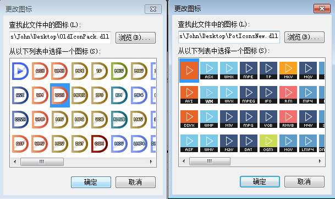The width and height of the screenshot is (335, 199).
Task: Cancel with 取消 in OldIconPack dialog
Action: click(x=135, y=182)
